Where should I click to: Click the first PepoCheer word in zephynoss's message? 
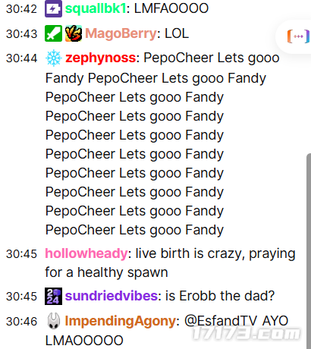pos(179,58)
